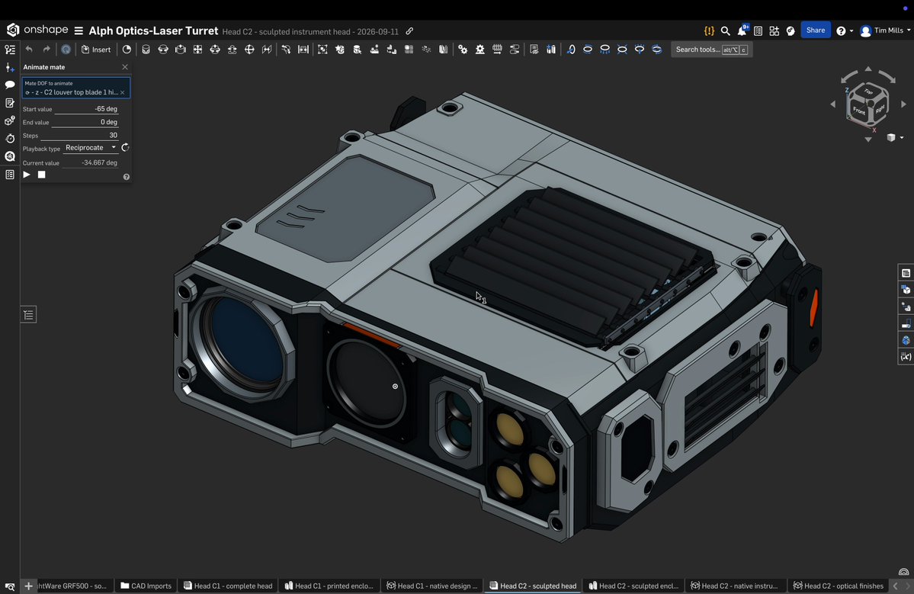914x594 pixels.
Task: Toggle the instances list panel sidebar icon
Action: pyautogui.click(x=10, y=50)
